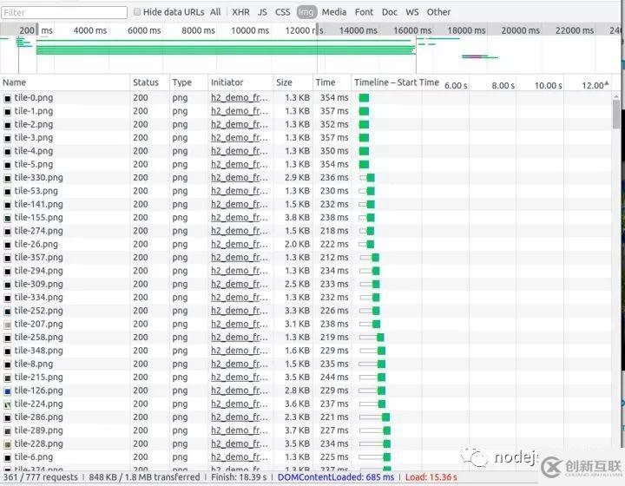The height and width of the screenshot is (486, 625).
Task: Select the JS filter
Action: [262, 12]
